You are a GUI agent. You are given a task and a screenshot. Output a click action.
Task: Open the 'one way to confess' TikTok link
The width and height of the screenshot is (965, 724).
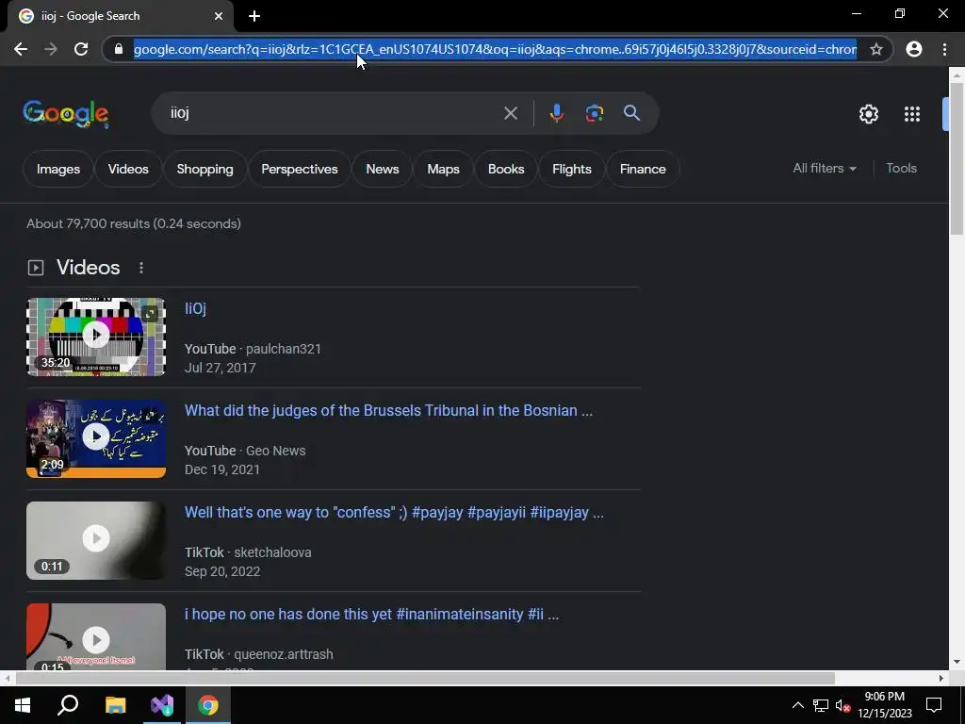pos(394,512)
